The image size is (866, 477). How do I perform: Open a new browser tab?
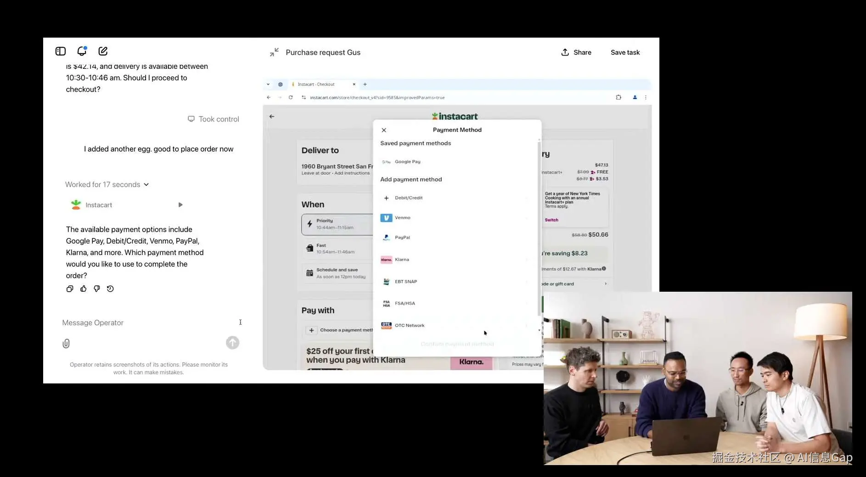coord(365,84)
